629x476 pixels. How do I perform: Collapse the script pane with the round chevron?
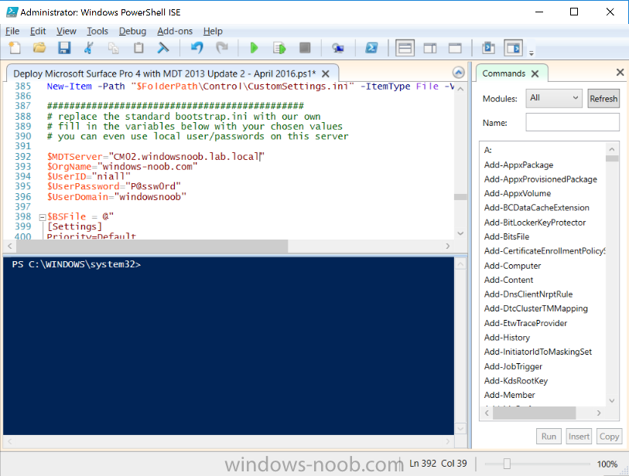tap(459, 73)
